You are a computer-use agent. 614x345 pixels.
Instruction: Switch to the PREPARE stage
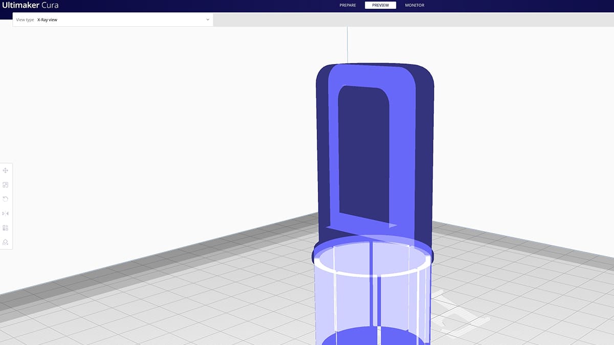347,5
